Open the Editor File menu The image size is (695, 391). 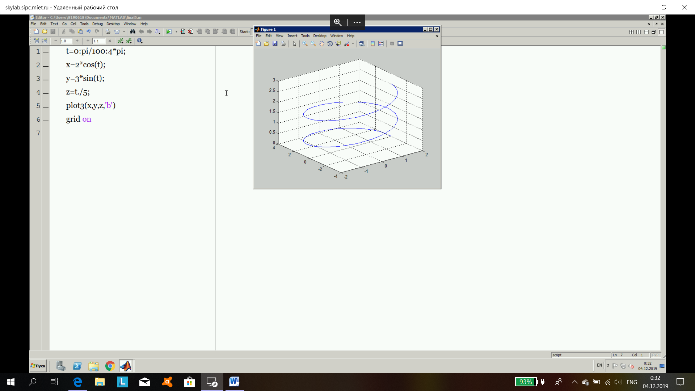[33, 24]
